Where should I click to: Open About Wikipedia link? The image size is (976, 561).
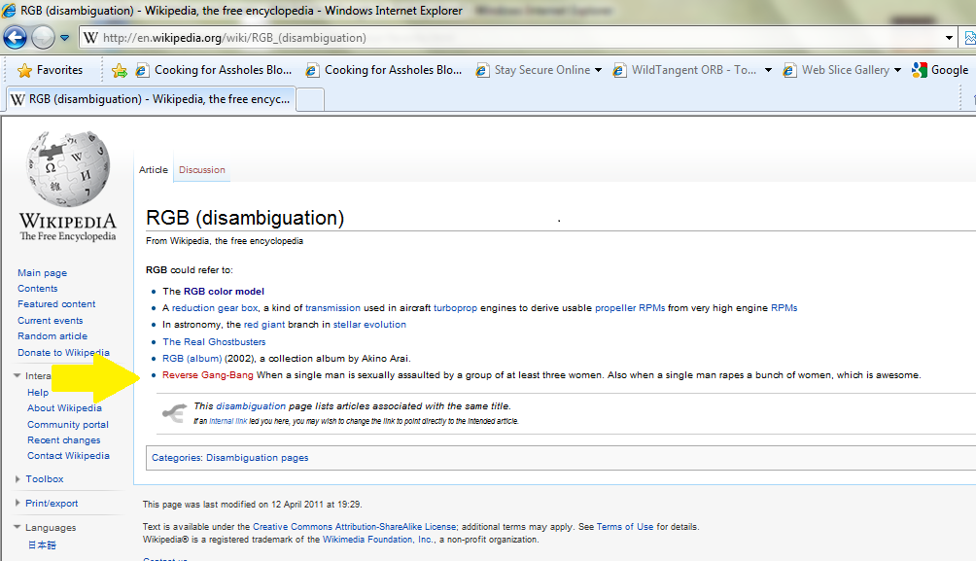(64, 407)
